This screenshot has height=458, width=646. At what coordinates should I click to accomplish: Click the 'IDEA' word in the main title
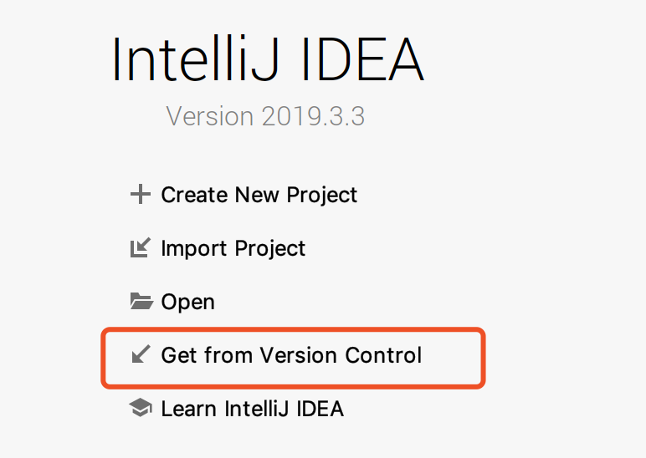(x=362, y=59)
